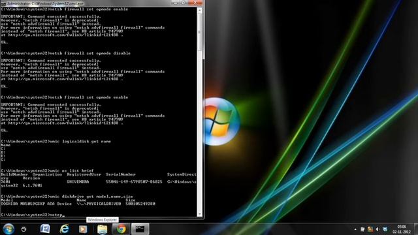
Task: Click the cmd scrollbar up arrow
Action: 199,10
